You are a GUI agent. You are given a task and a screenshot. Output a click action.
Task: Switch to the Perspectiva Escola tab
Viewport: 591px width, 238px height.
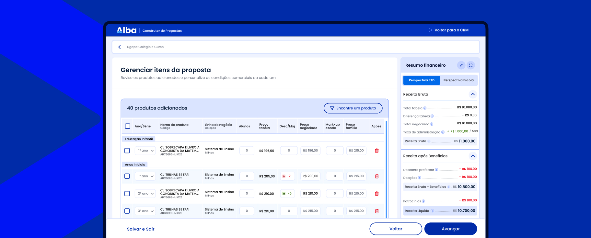point(458,80)
